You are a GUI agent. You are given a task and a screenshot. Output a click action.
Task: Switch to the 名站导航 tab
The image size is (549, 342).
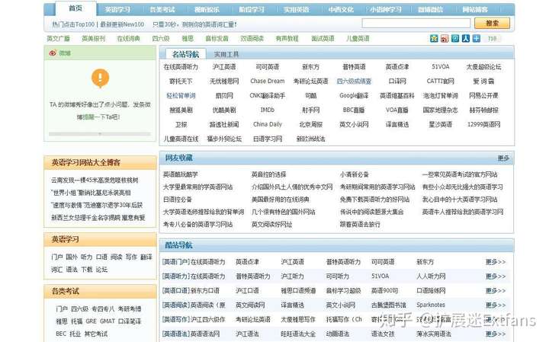(185, 54)
